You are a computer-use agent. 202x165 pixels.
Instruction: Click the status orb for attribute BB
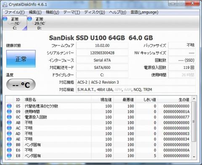[9, 144]
